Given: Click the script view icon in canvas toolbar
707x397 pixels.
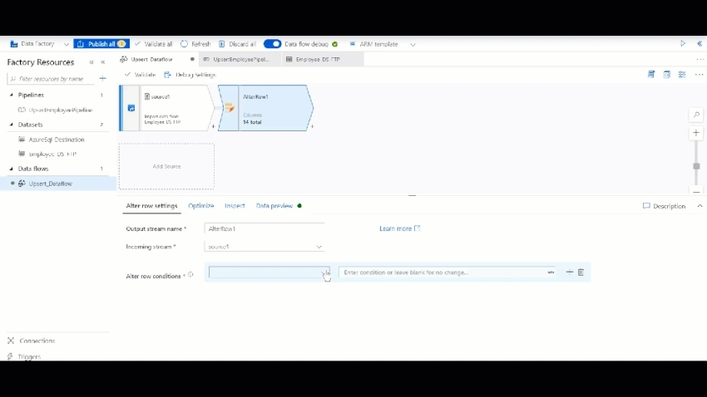Looking at the screenshot, I should (x=651, y=74).
